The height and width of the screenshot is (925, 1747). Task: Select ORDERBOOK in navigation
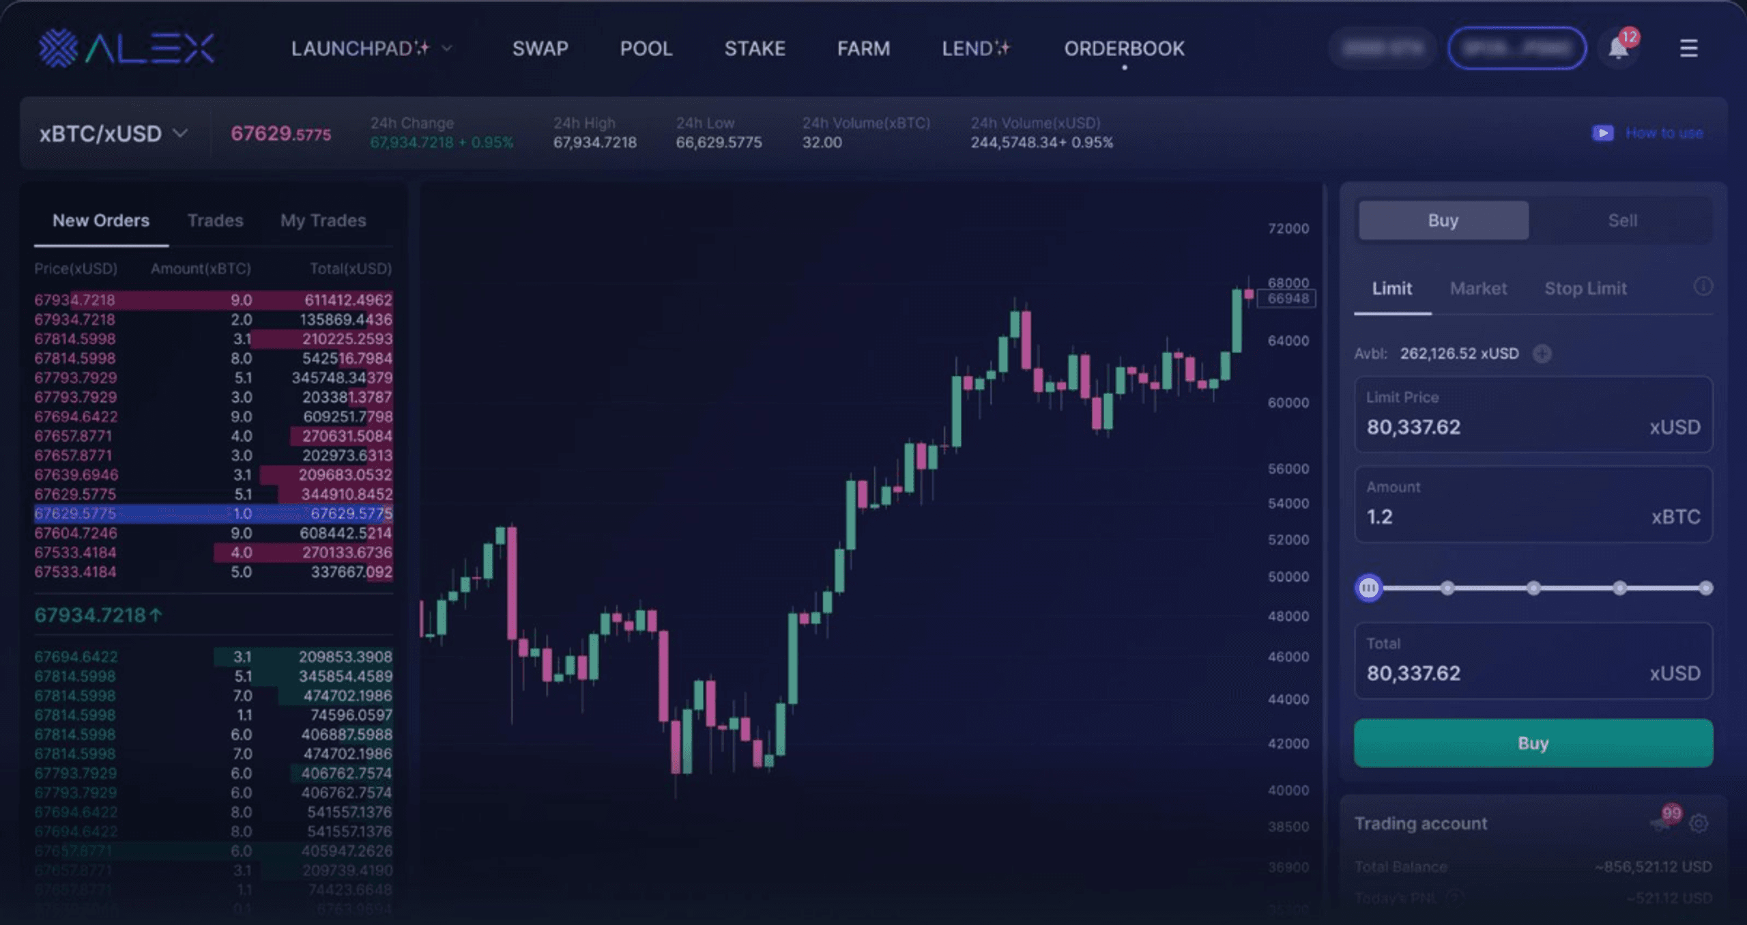[1125, 48]
